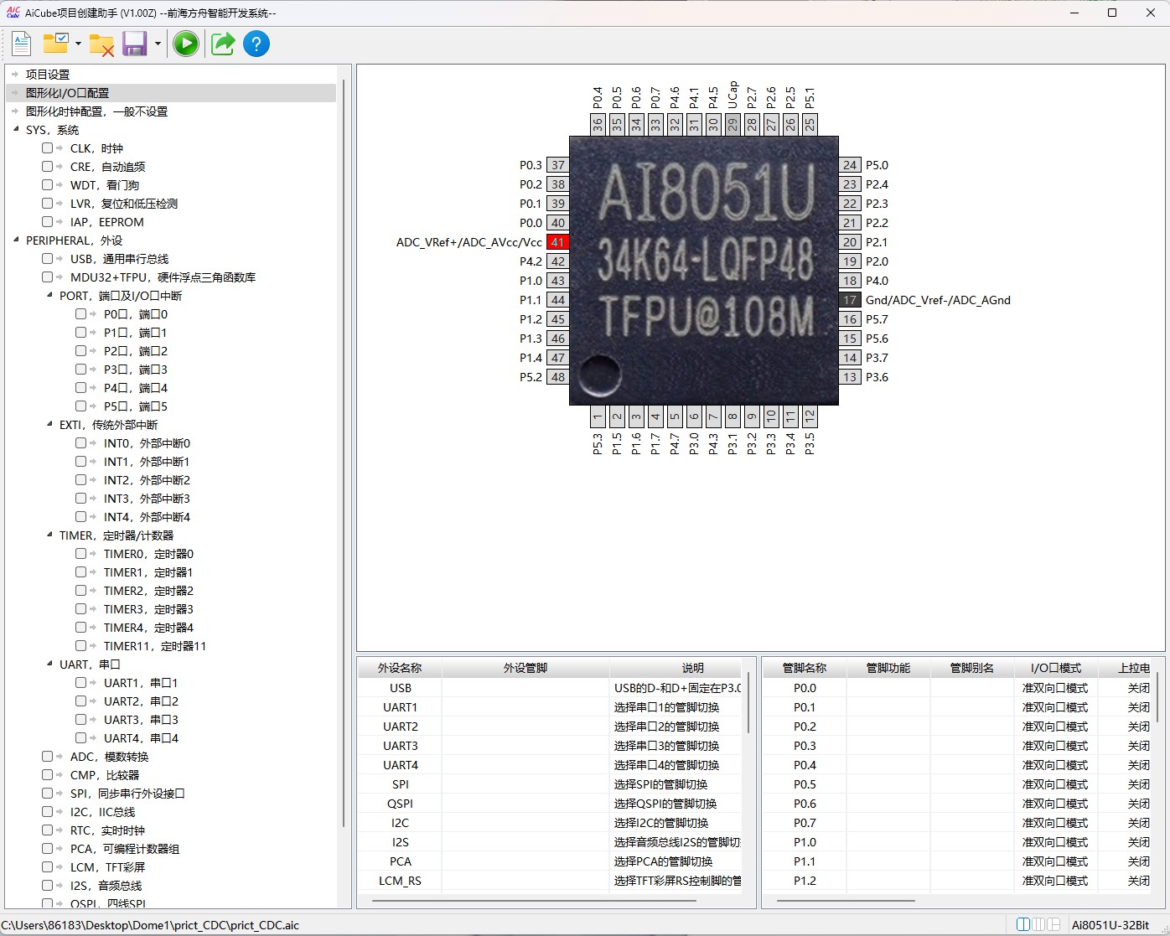1170x936 pixels.
Task: Tick the UART1 串口1 checkbox
Action: 81,683
